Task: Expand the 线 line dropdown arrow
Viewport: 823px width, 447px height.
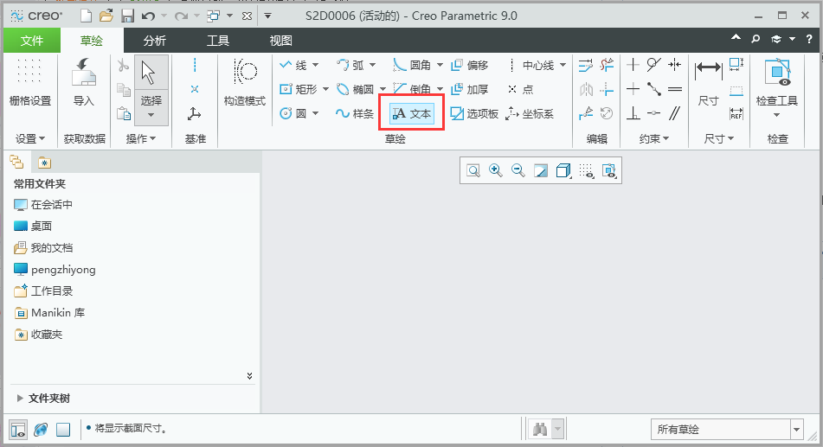Action: click(316, 65)
